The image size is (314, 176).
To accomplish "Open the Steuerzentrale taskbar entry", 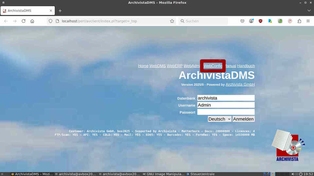I will coord(200,174).
